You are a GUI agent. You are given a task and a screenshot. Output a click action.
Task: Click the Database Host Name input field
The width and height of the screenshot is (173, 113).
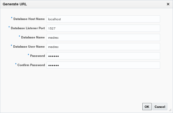(103, 19)
